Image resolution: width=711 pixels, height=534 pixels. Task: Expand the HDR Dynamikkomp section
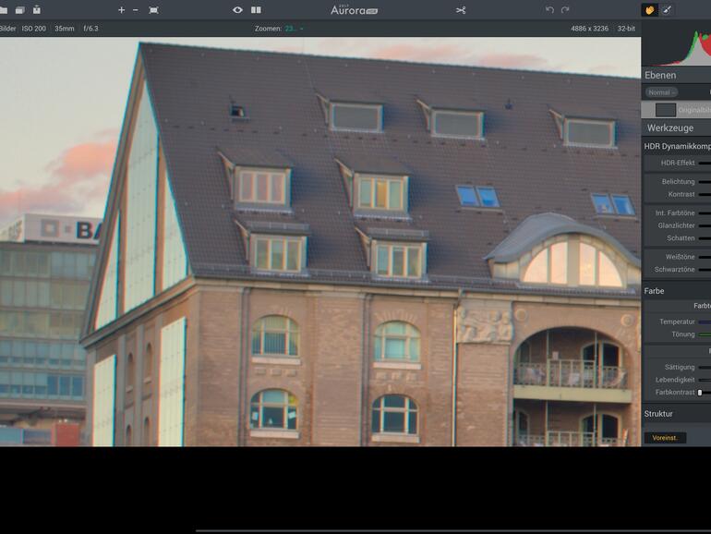tap(677, 146)
